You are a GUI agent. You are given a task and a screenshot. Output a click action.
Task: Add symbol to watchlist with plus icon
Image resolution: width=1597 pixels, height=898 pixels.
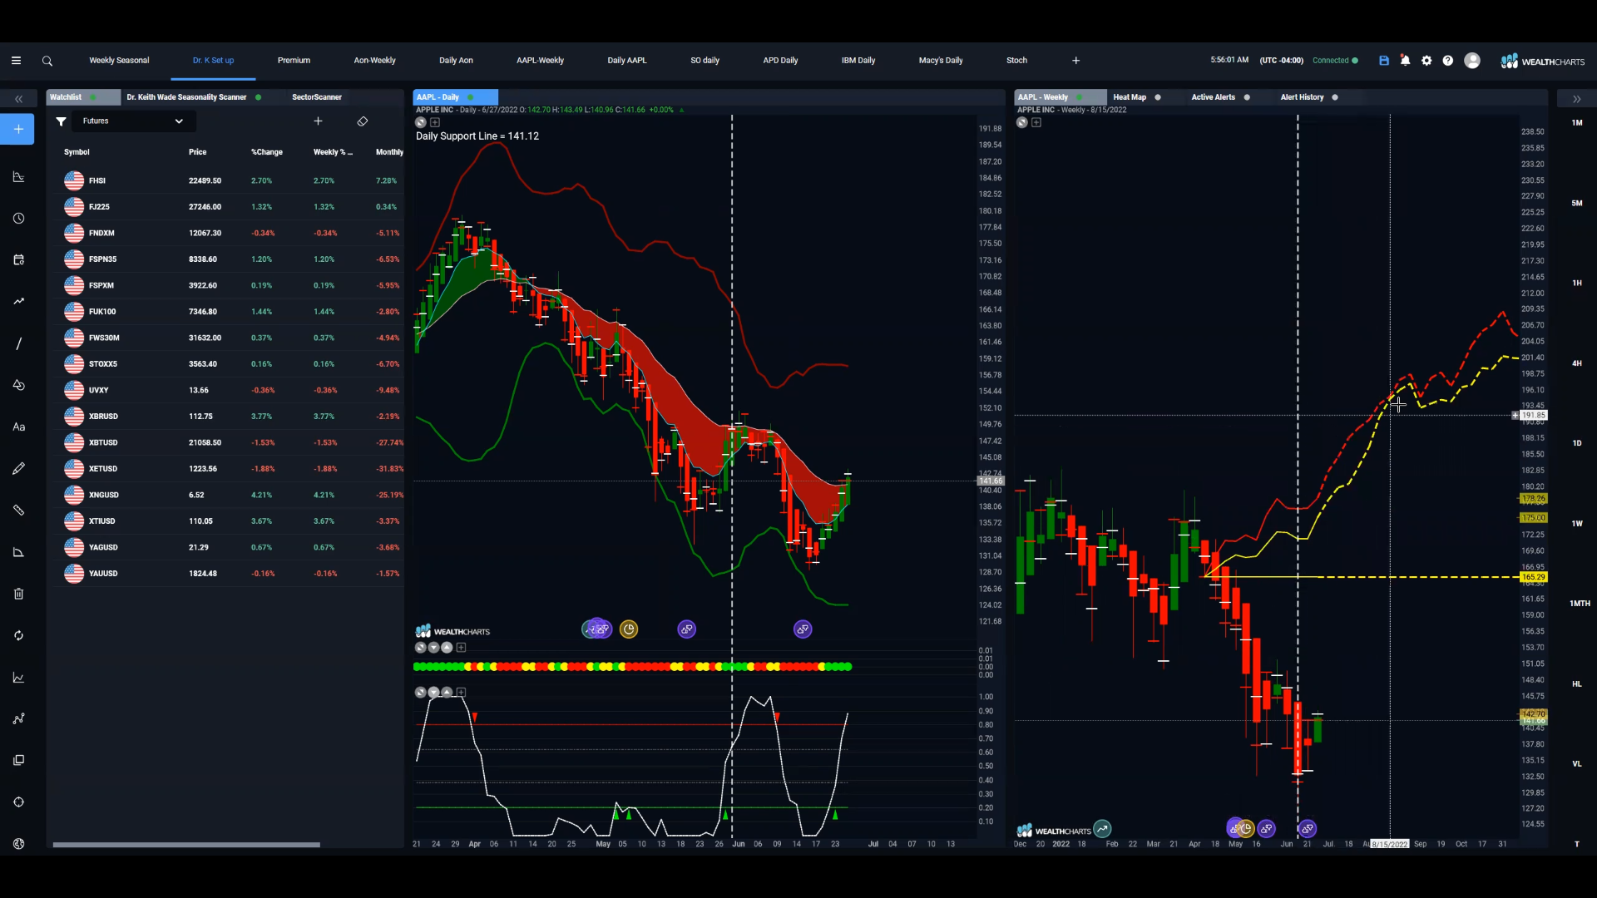pos(318,121)
